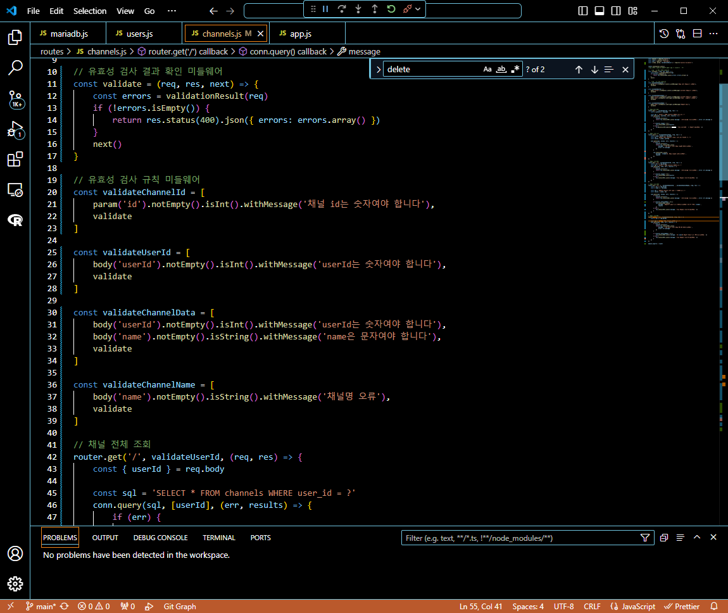Go forward in navigation history
Viewport: 728px width, 613px height.
pyautogui.click(x=230, y=11)
